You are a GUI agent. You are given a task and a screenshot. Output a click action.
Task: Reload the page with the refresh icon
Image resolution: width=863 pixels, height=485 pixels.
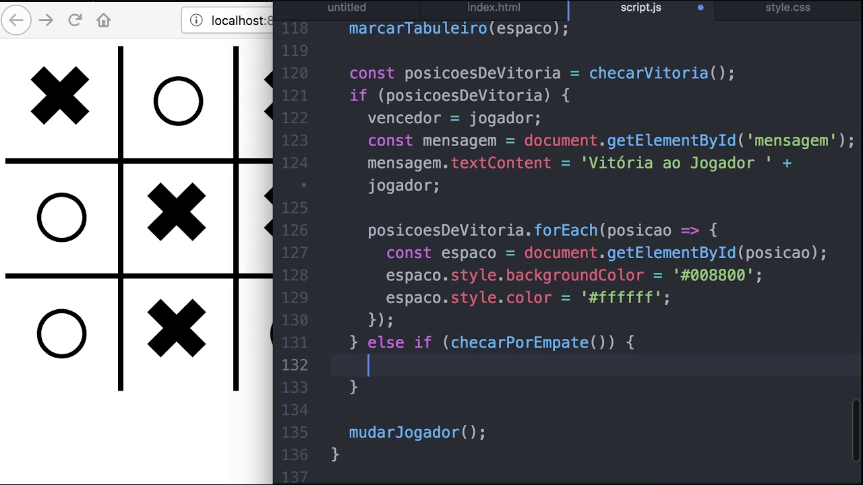pos(75,20)
